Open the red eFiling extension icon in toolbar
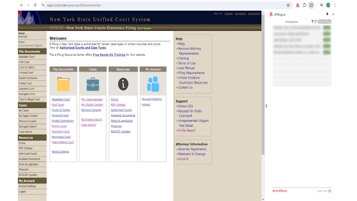357x201 pixels. [298, 5]
